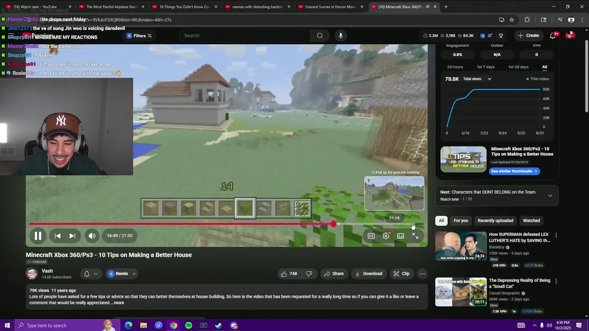Select the 24 hours stats range

coord(455,67)
